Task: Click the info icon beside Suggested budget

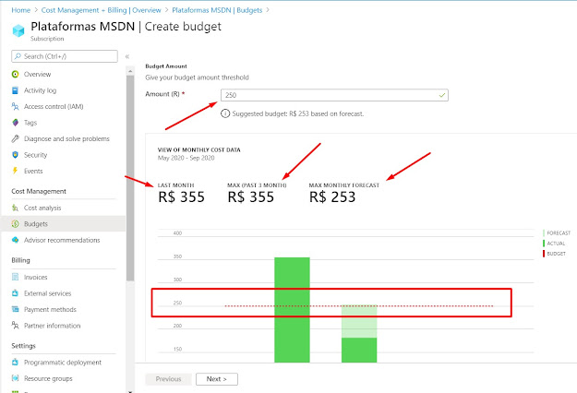Action: click(225, 114)
